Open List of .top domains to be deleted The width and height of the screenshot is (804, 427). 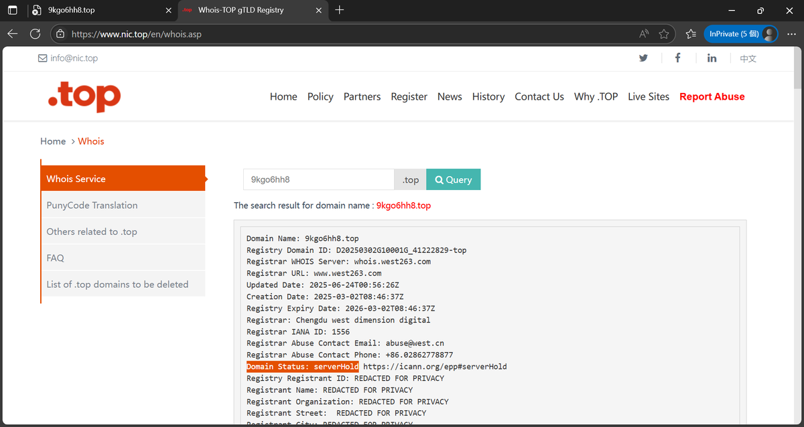click(123, 284)
